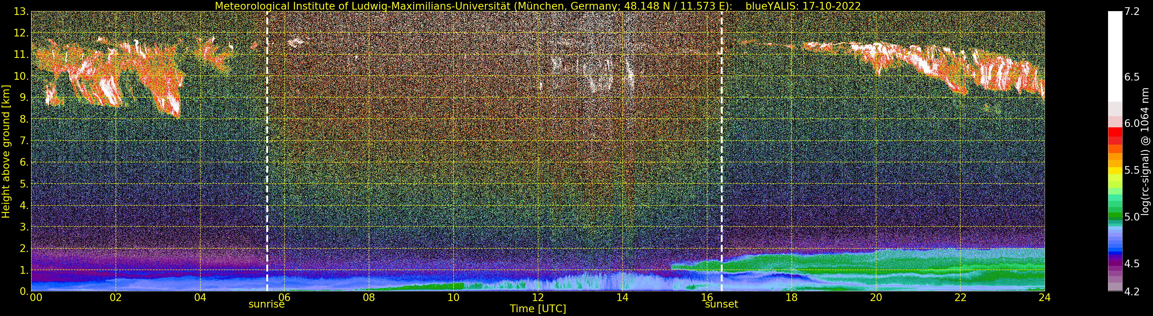1153x316 pixels.
Task: Click the 'sunset' label
Action: 721,304
